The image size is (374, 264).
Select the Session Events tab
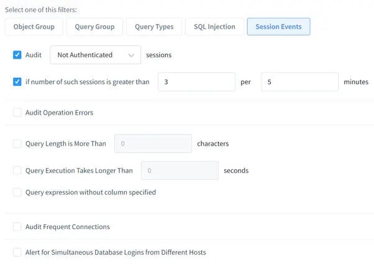point(278,27)
